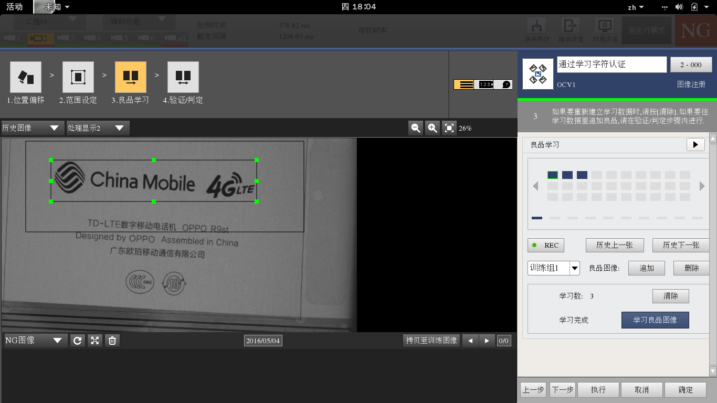Fit image to view
The height and width of the screenshot is (403, 717).
(x=449, y=128)
